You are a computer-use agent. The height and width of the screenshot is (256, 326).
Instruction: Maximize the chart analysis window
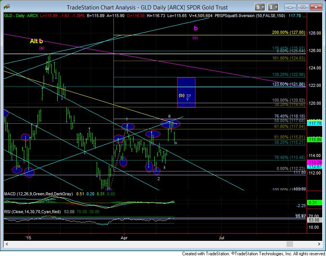pos(303,7)
